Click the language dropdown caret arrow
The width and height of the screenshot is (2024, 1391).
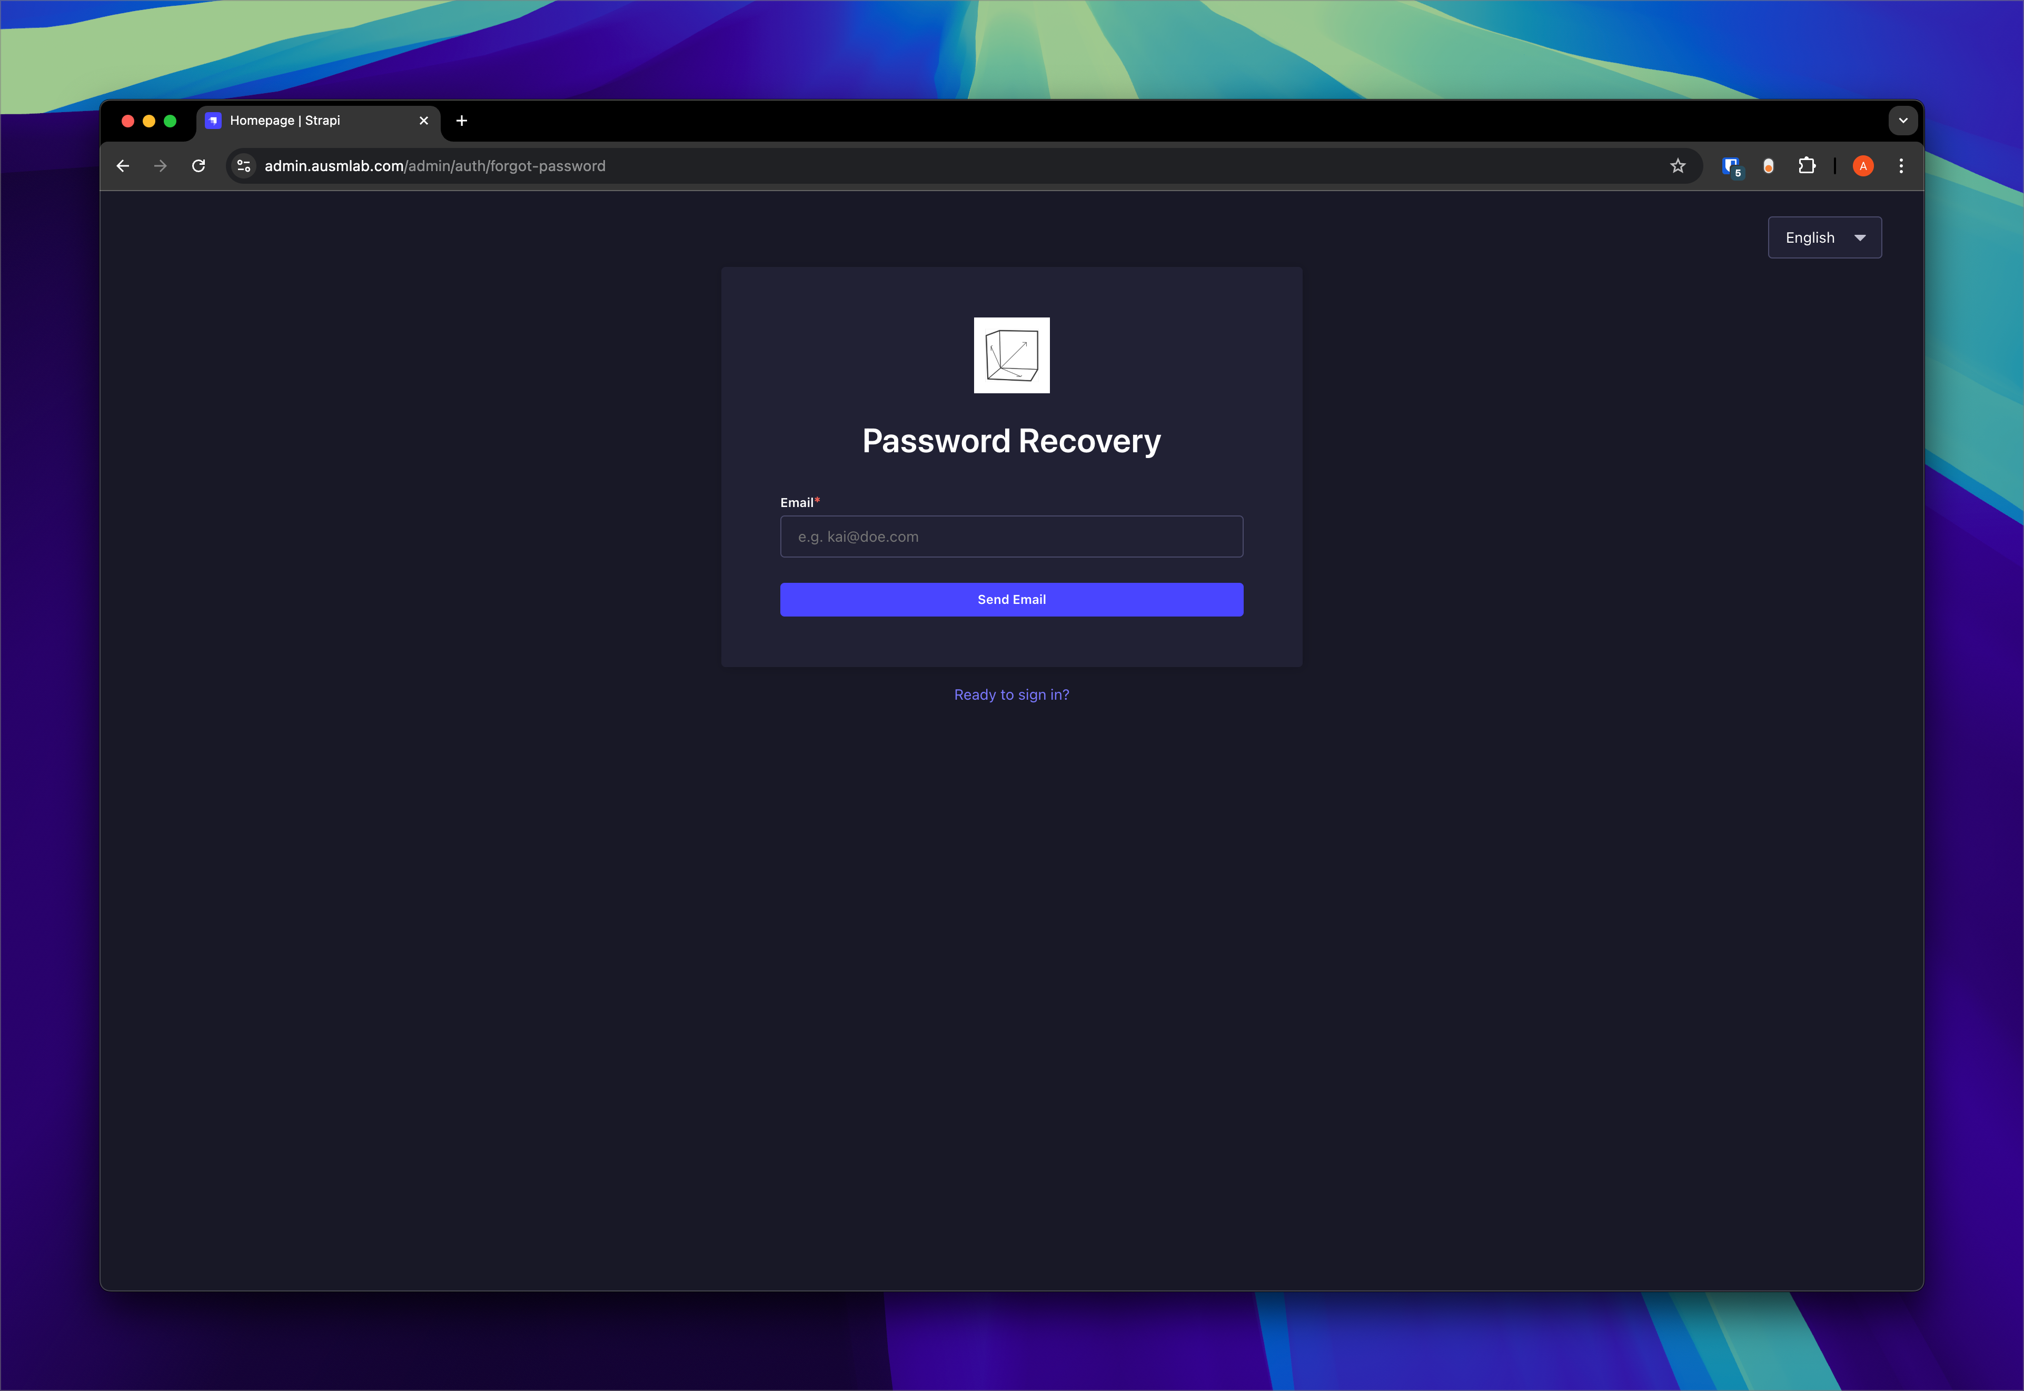[1860, 237]
